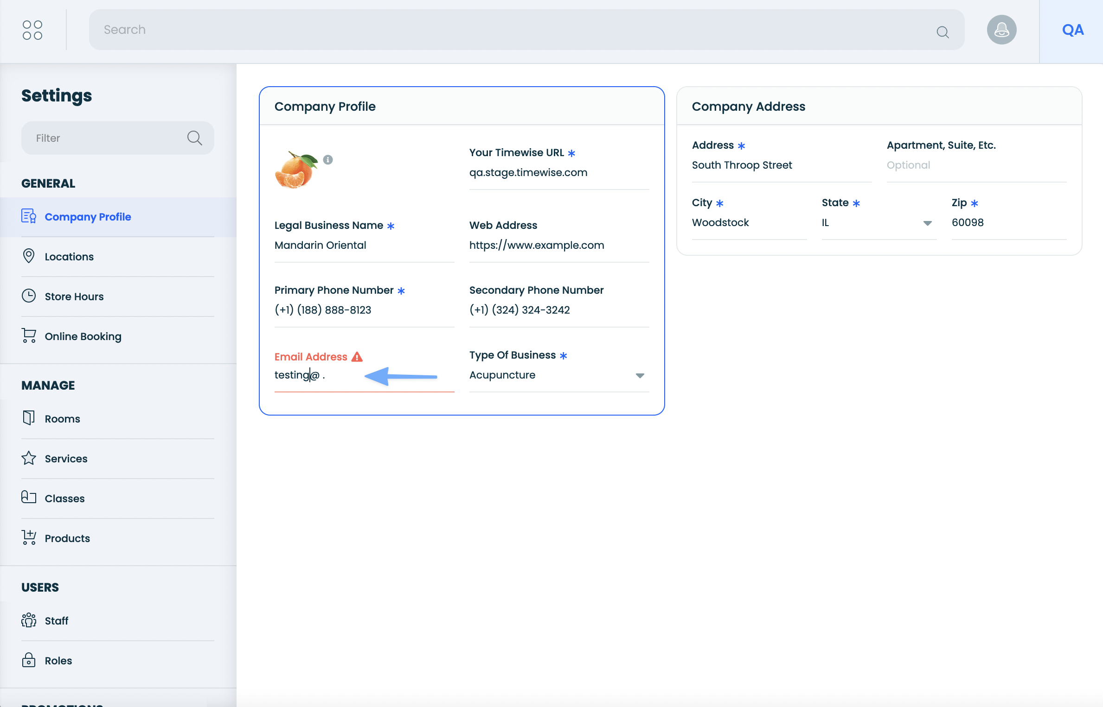Open the four-circle apps grid icon

point(32,30)
